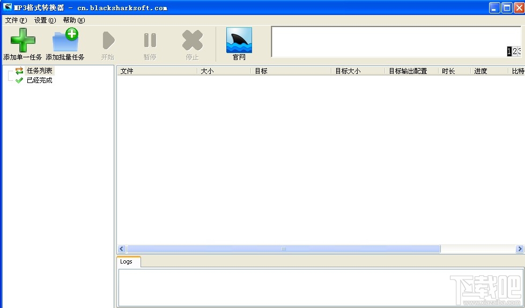The image size is (525, 308).
Task: Click the grayed Pause icon
Action: [x=150, y=40]
